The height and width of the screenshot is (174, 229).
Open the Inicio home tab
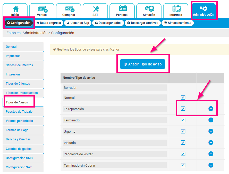tap(15, 11)
